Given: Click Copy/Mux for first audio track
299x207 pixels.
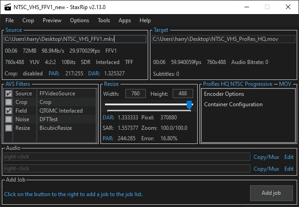Looking at the screenshot, I should pos(266,157).
